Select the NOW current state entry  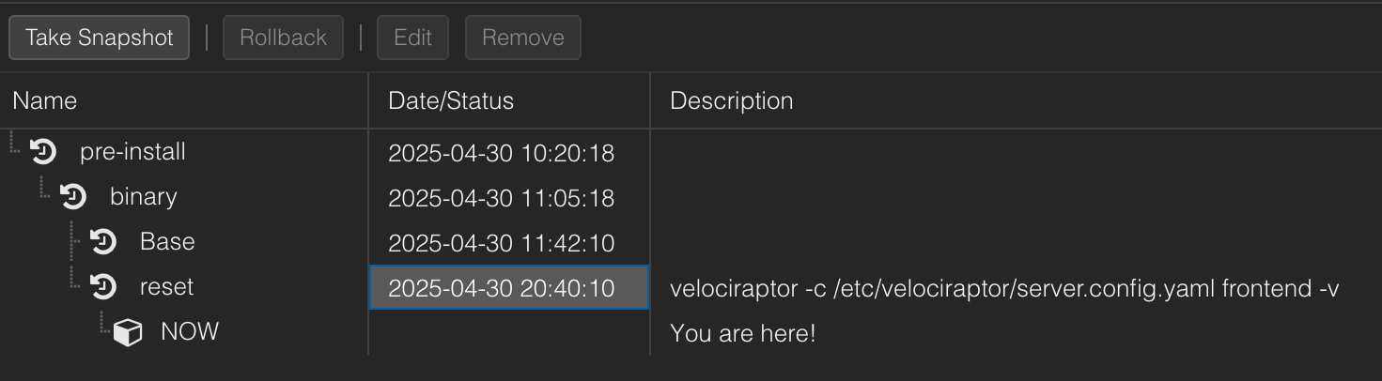(190, 332)
